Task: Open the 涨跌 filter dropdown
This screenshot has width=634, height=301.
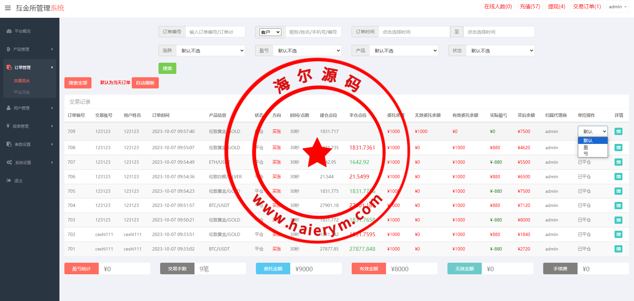Action: [211, 50]
